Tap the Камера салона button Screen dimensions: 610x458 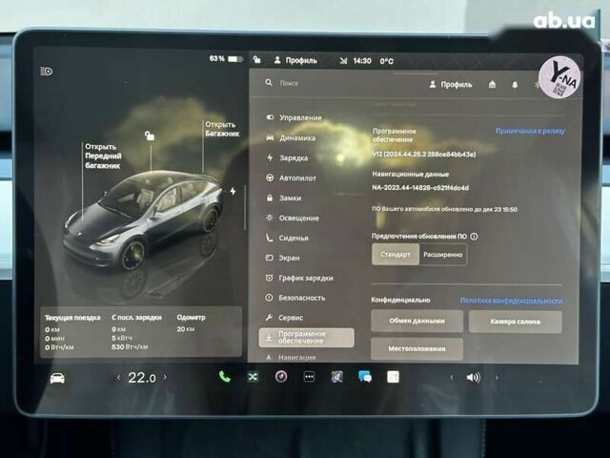tap(515, 322)
